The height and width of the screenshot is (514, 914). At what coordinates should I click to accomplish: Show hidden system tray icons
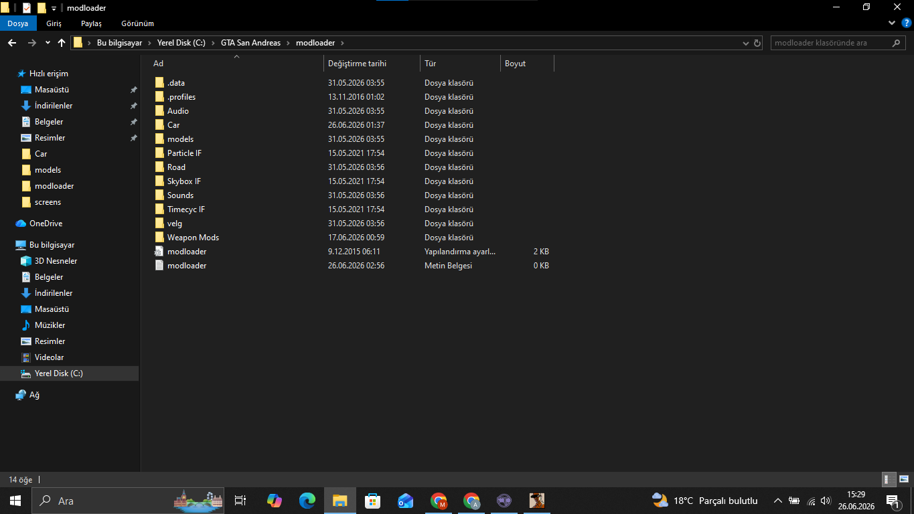tap(778, 501)
